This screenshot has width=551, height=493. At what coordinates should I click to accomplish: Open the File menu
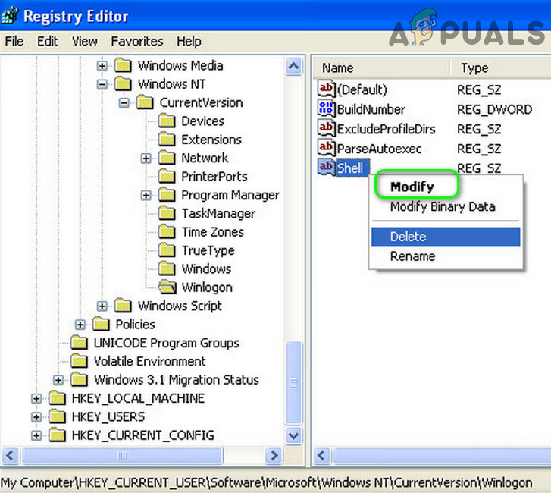pyautogui.click(x=14, y=42)
